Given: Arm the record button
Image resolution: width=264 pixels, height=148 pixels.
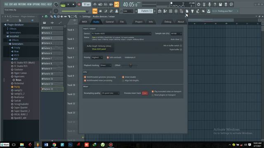Looking at the screenshot, I should click(79, 5).
